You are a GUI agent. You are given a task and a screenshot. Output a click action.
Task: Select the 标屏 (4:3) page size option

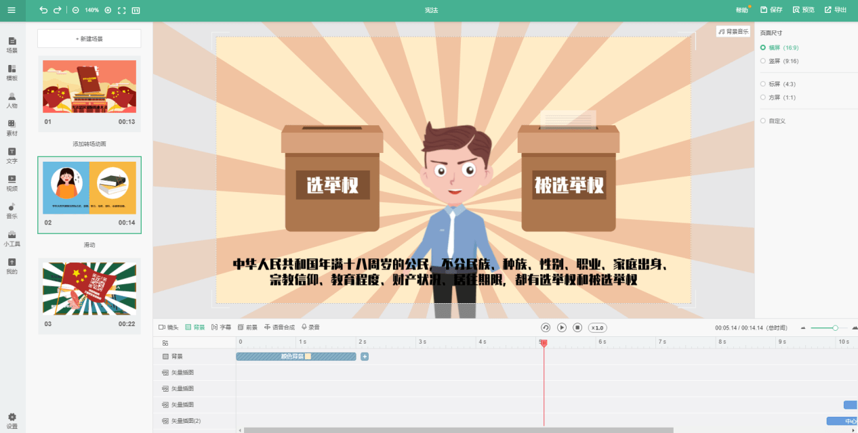(x=778, y=84)
